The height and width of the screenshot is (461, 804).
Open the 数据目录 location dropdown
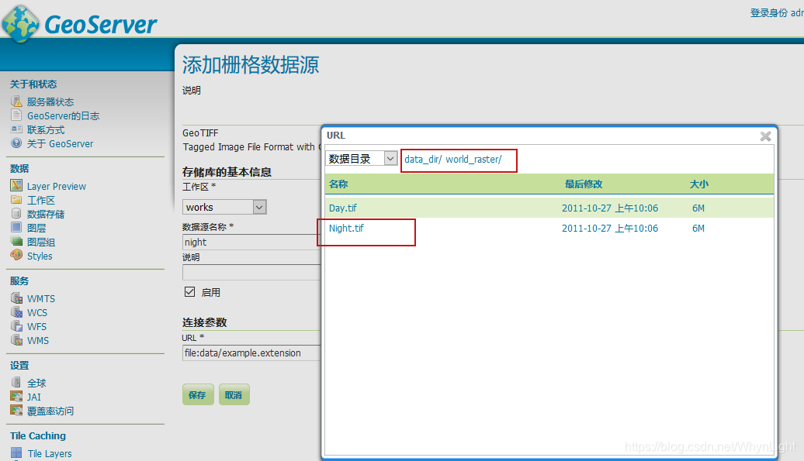tap(362, 159)
